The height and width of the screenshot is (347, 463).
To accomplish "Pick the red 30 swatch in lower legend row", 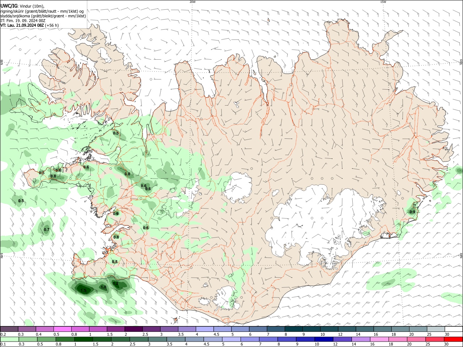I will point(454,339).
